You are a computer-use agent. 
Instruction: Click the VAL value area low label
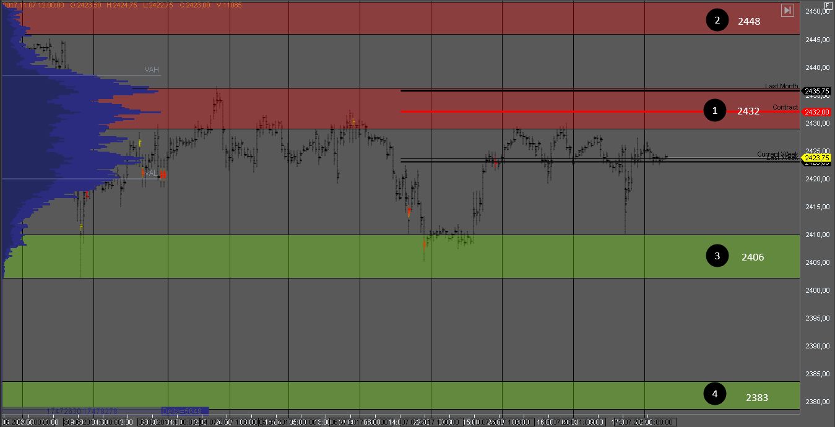(x=150, y=173)
